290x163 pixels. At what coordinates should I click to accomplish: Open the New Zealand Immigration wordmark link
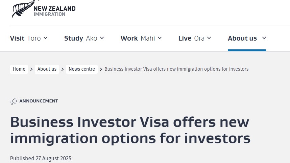[x=54, y=11]
